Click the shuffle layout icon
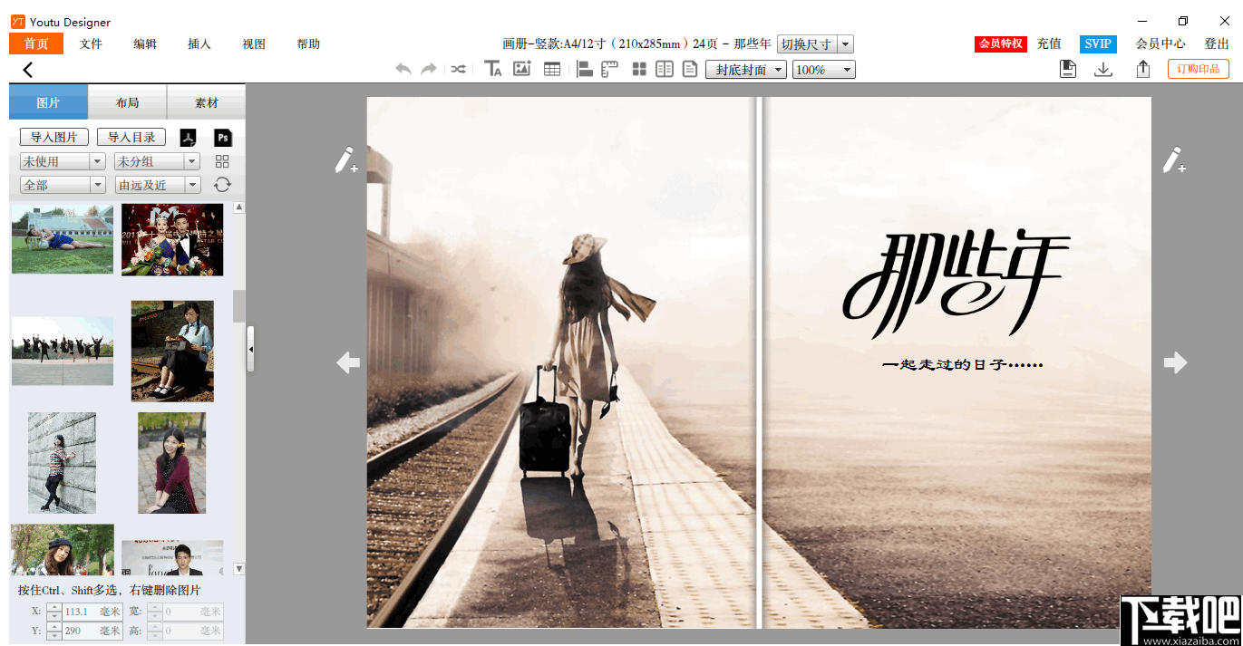1243x646 pixels. pyautogui.click(x=458, y=69)
